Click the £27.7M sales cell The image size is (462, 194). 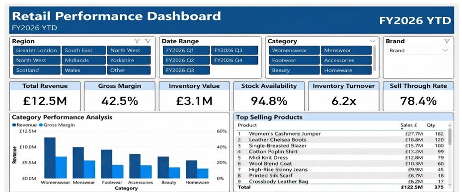(x=414, y=133)
